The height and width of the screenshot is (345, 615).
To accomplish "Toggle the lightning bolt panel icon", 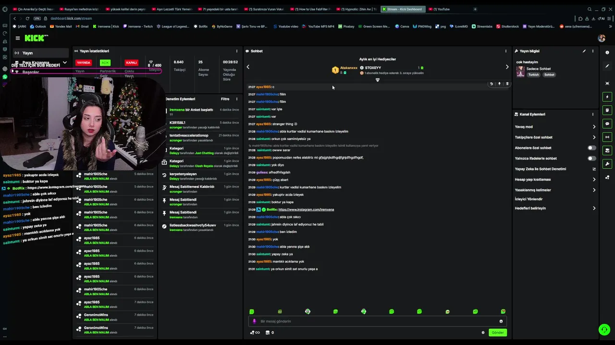I will [x=607, y=97].
